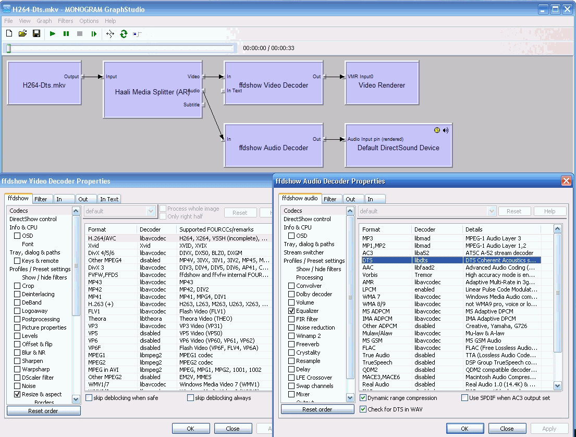Screen dimensions: 576x437
Task: Open the Graph menu
Action: [x=44, y=21]
